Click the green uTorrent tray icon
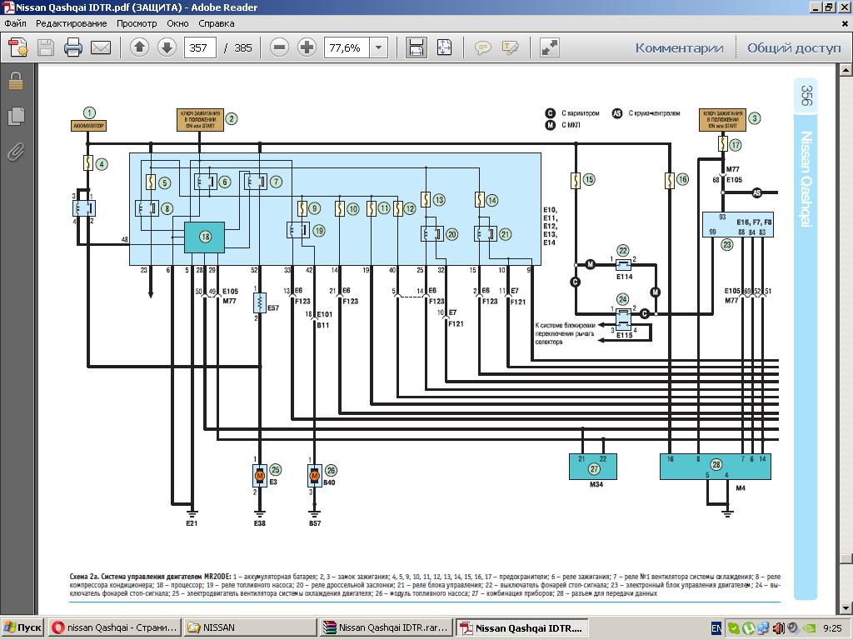The height and width of the screenshot is (640, 853). point(749,628)
